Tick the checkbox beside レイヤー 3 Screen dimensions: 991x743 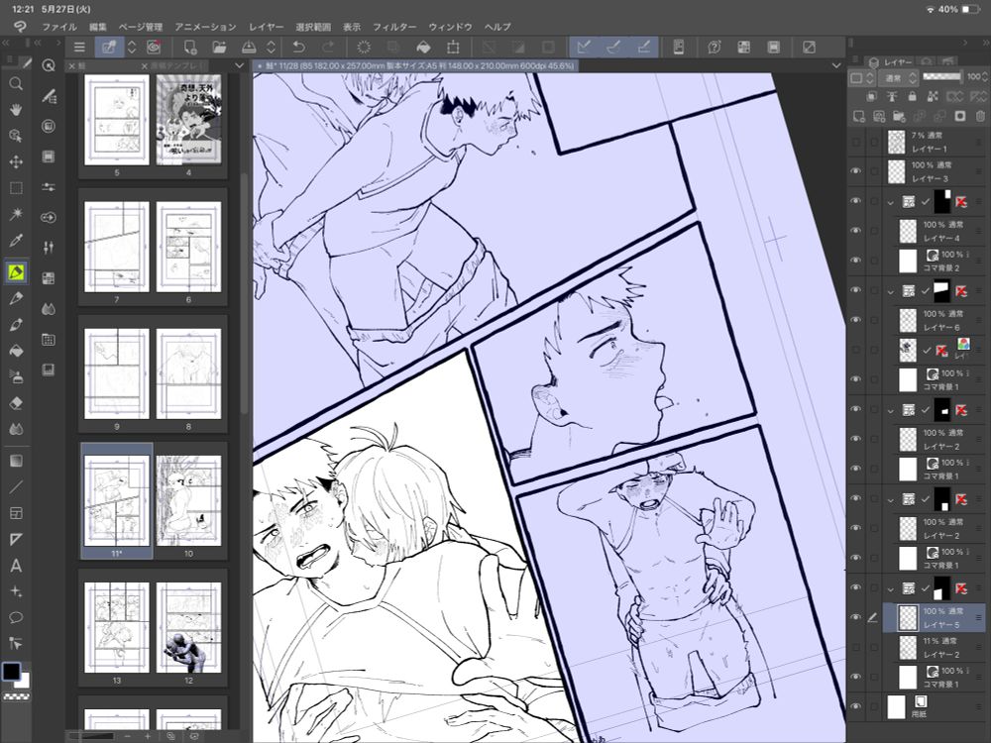[874, 171]
